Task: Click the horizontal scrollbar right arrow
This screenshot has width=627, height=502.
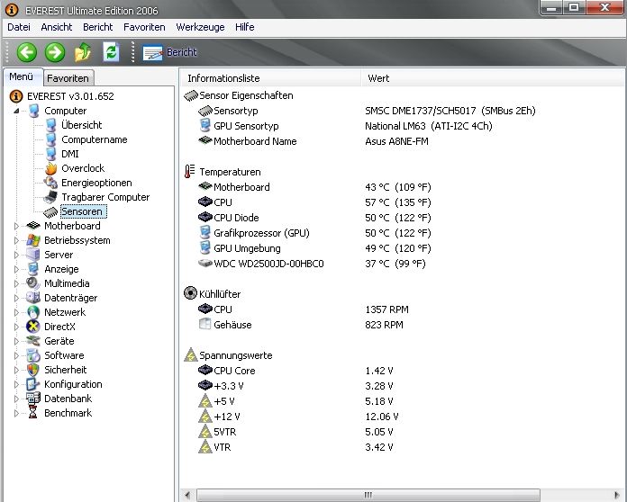Action: pyautogui.click(x=616, y=495)
